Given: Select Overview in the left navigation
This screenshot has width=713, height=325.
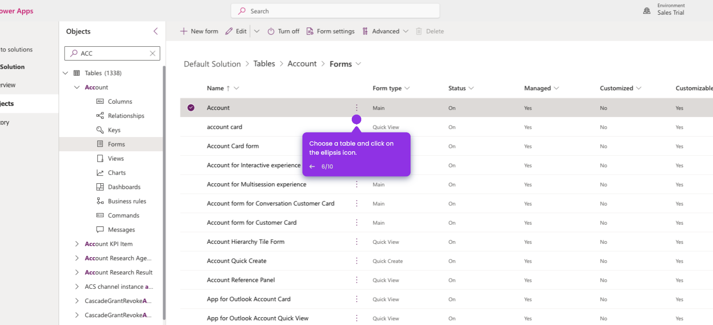Looking at the screenshot, I should pyautogui.click(x=8, y=85).
